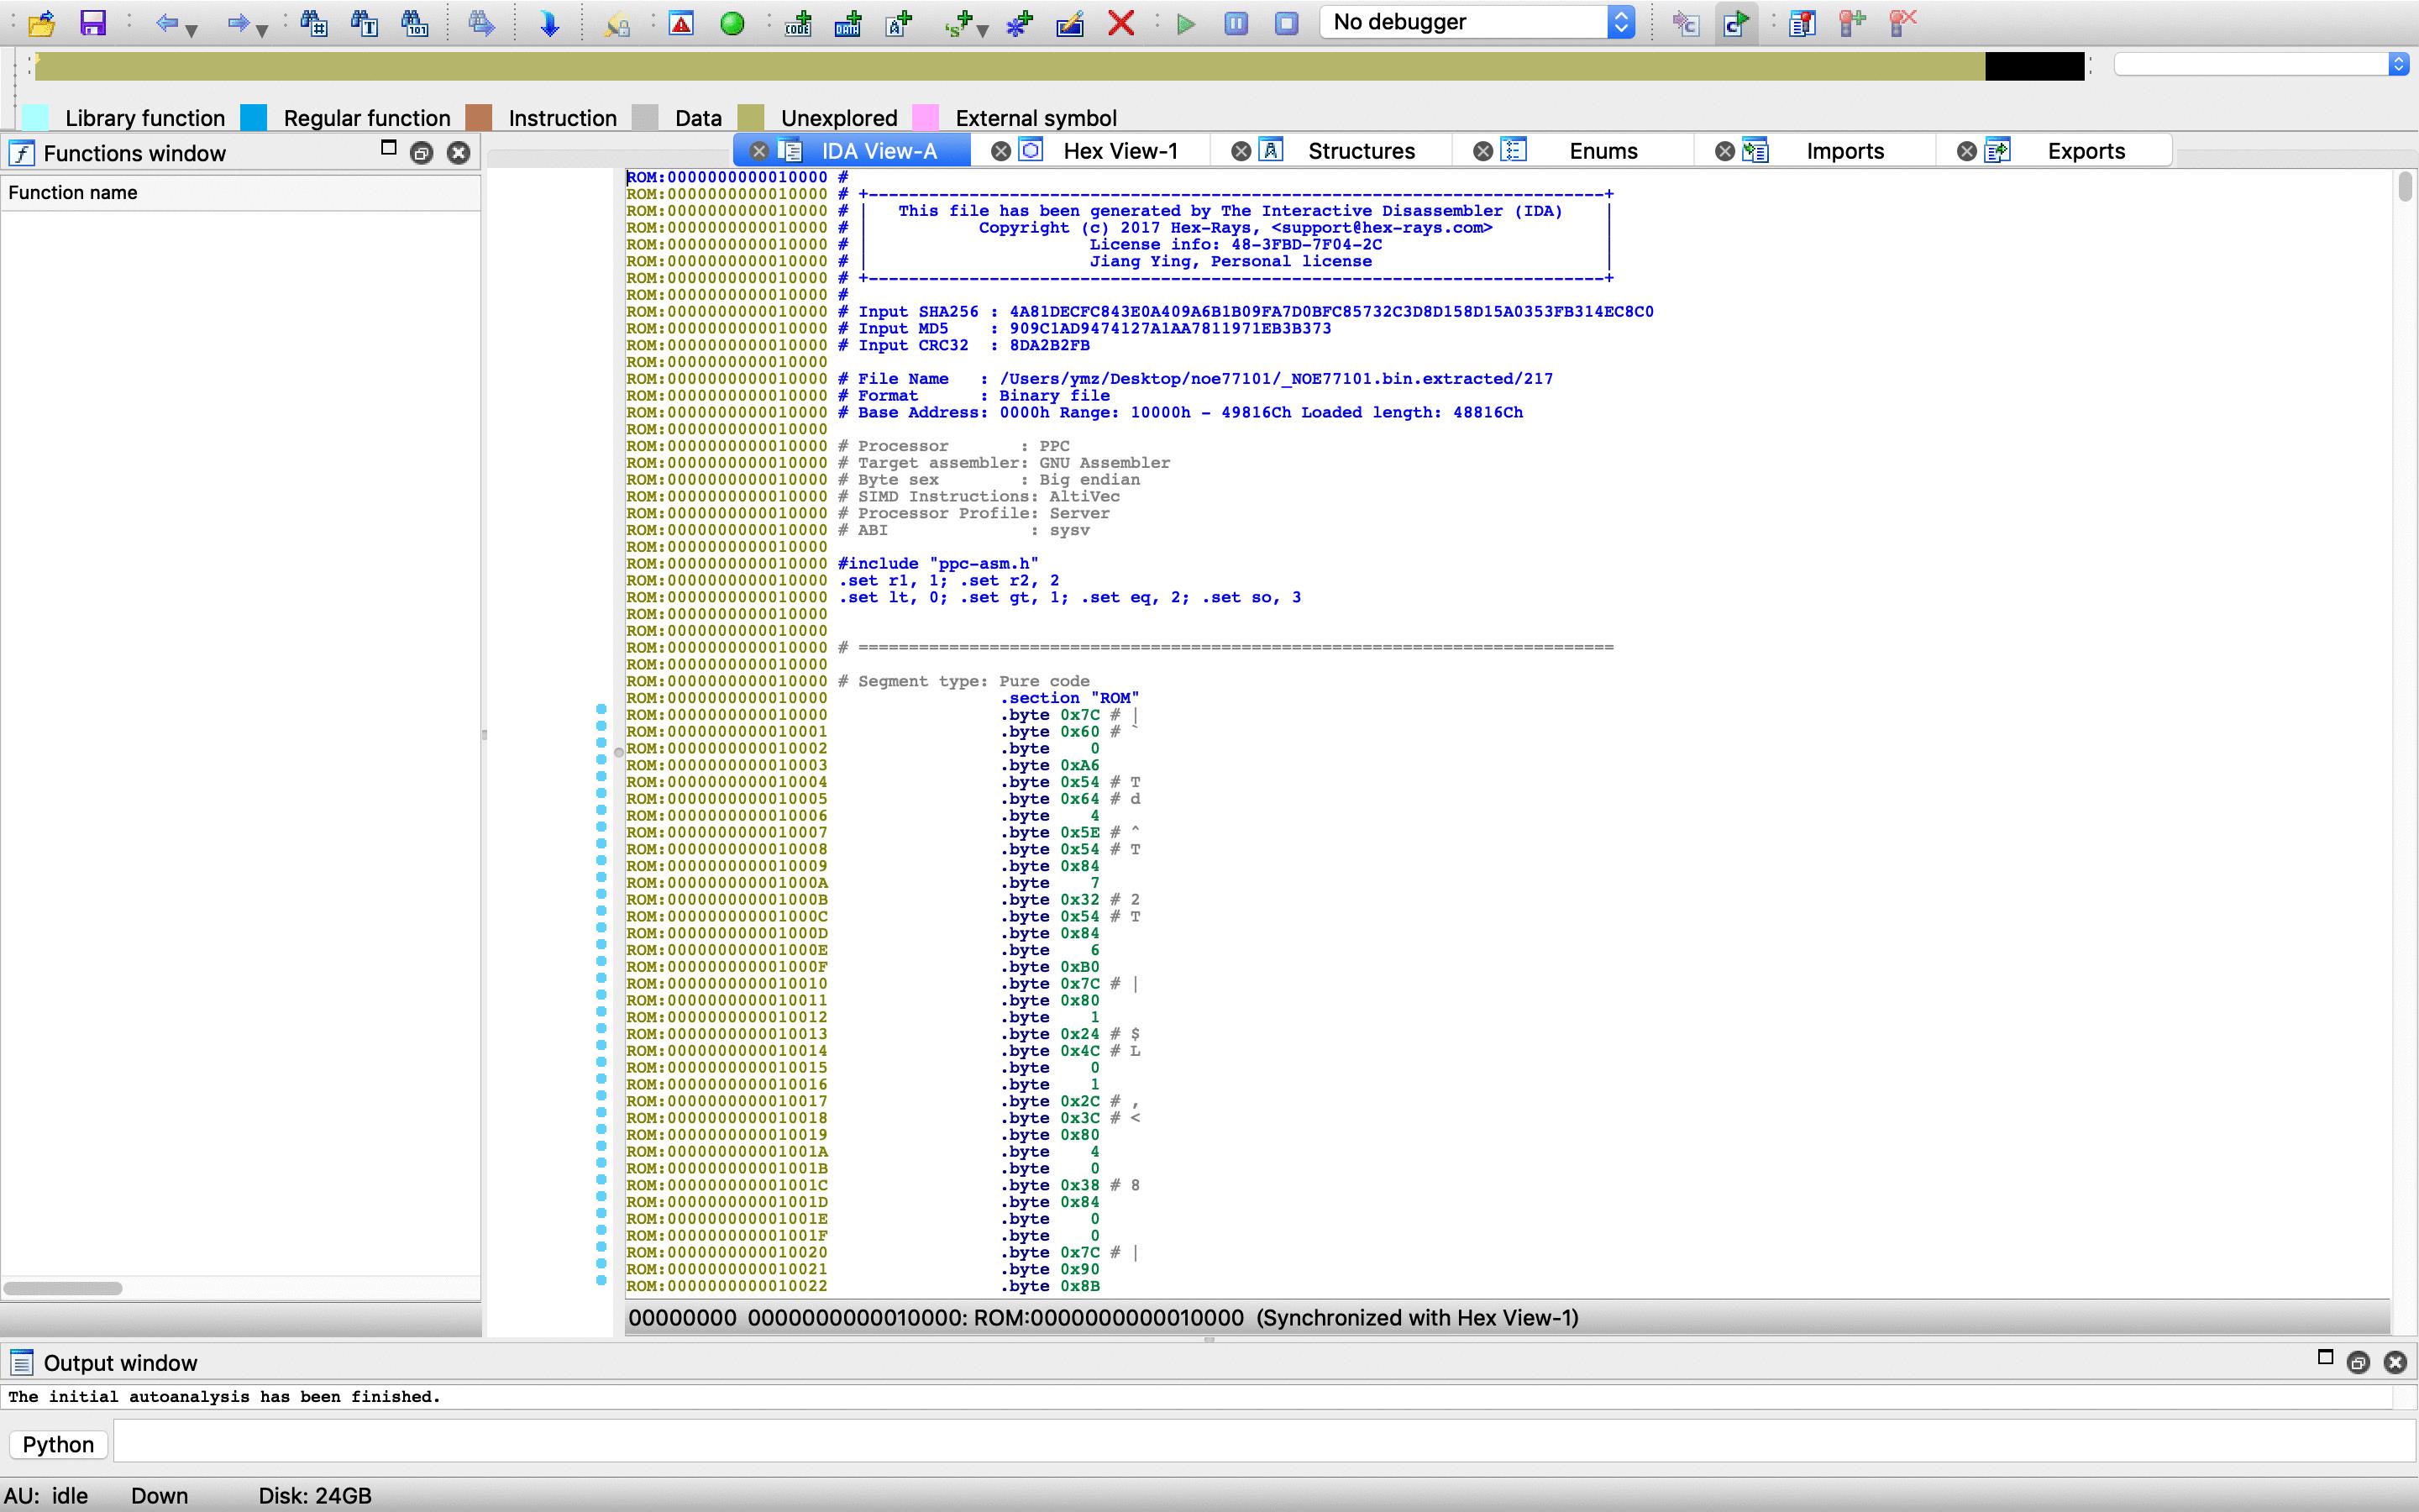Open the Hex View-1 tab
The width and height of the screenshot is (2419, 1512).
tap(1121, 150)
